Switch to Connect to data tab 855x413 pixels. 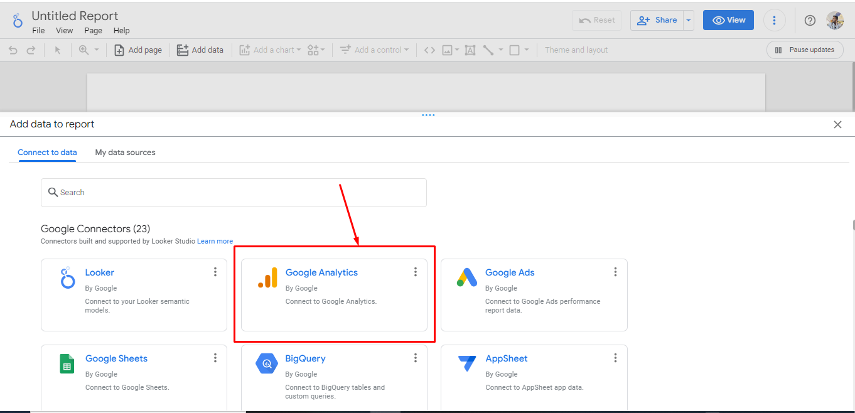(47, 153)
